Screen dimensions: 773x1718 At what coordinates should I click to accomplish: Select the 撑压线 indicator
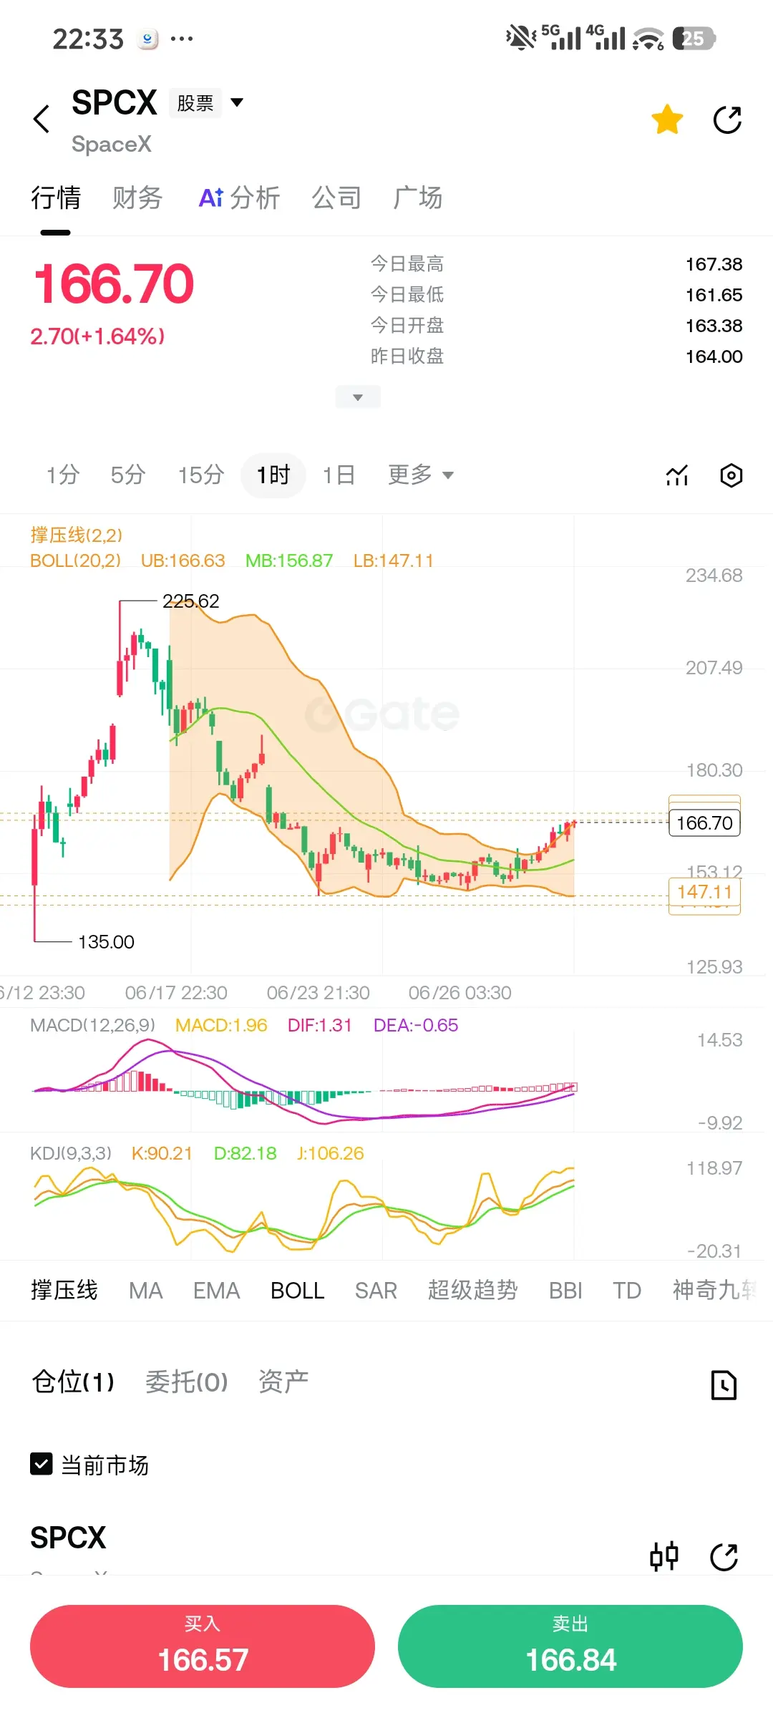(x=64, y=1290)
